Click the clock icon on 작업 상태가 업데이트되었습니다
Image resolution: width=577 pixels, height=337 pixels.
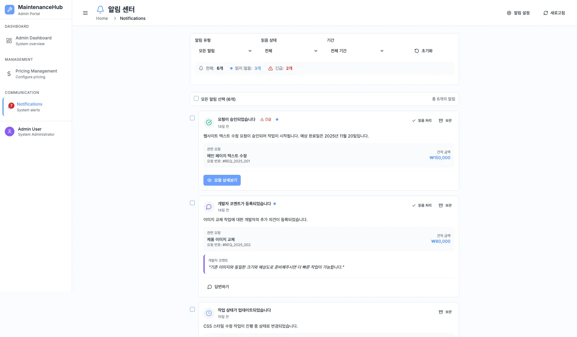point(209,313)
